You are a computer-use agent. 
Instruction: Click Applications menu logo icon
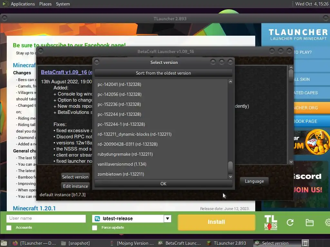click(x=5, y=4)
